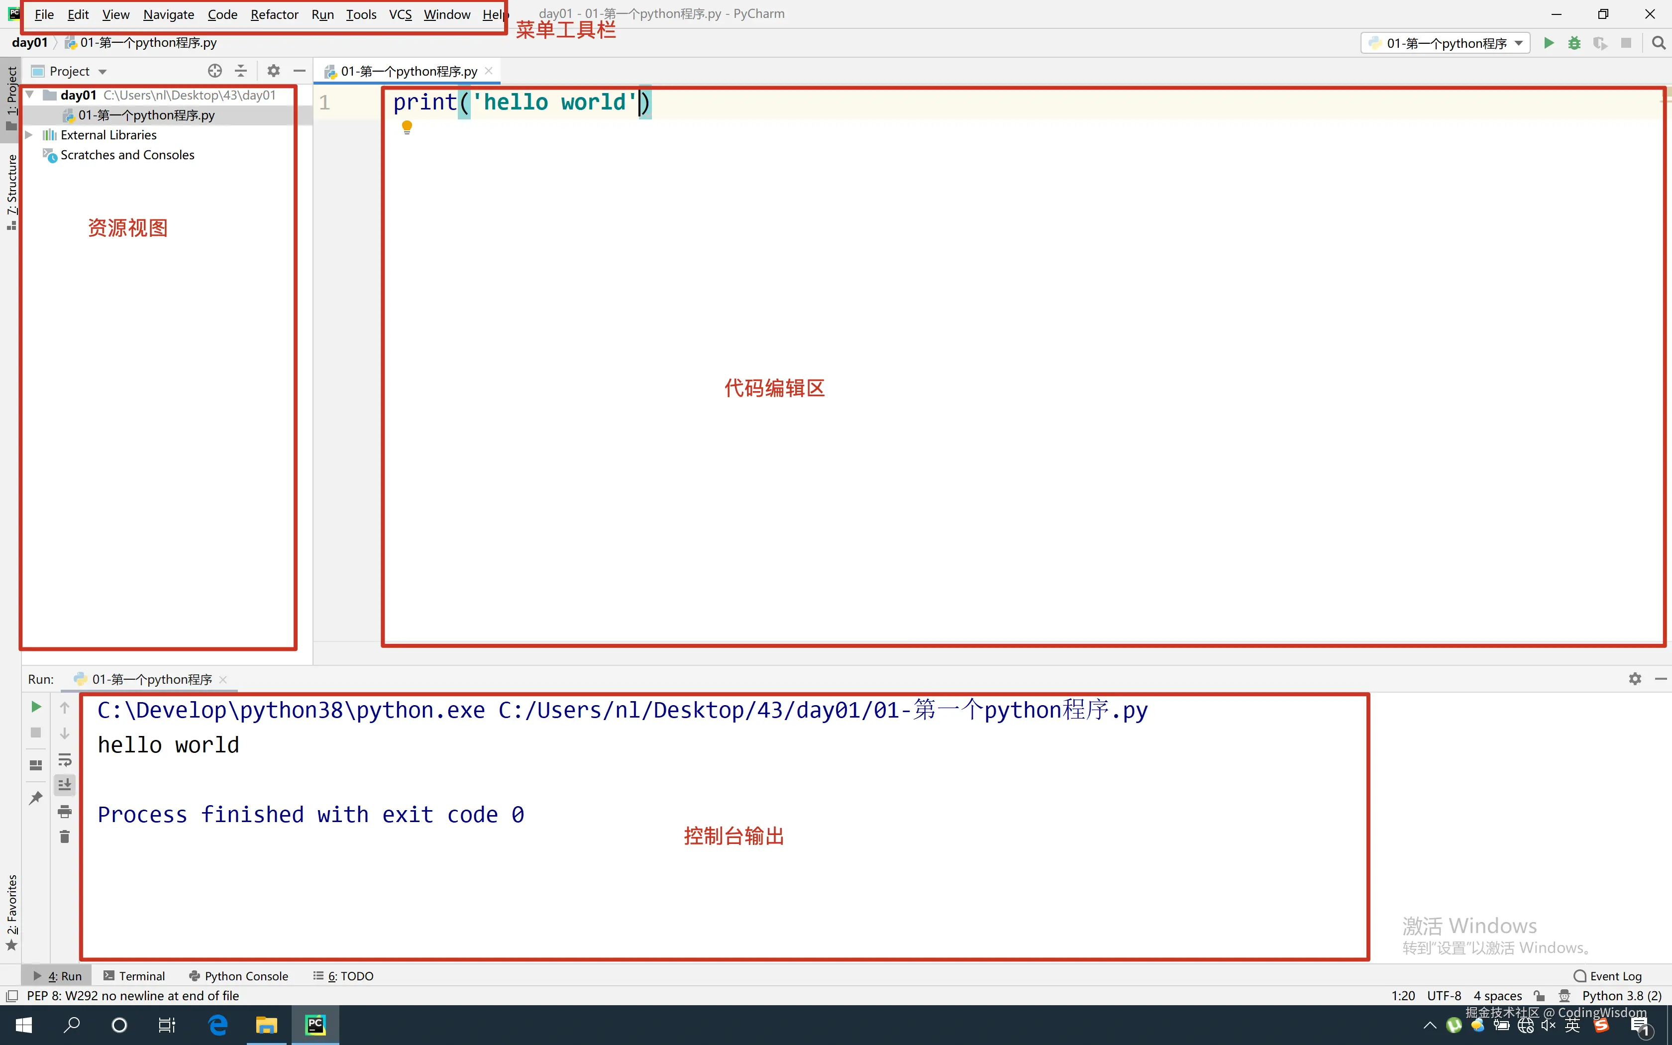Open Microsoft Edge from the taskbar
1672x1045 pixels.
(218, 1025)
